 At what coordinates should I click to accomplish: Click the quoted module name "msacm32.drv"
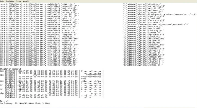click(69, 59)
